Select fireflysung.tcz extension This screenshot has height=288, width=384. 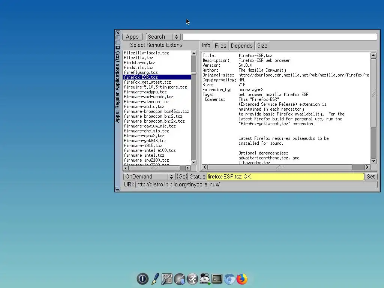pyautogui.click(x=157, y=72)
